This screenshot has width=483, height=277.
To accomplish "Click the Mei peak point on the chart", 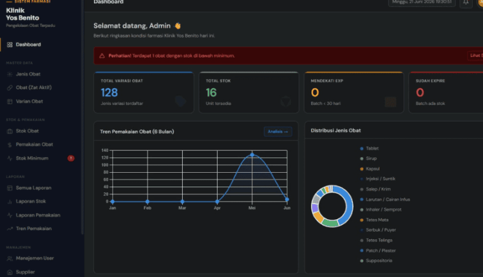I will tap(252, 155).
